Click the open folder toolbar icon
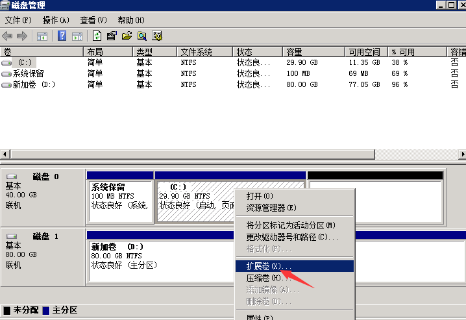466x320 pixels. pos(127,36)
